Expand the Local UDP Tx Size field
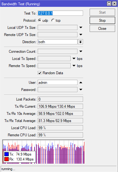This screenshot has width=118, height=172. point(81,27)
